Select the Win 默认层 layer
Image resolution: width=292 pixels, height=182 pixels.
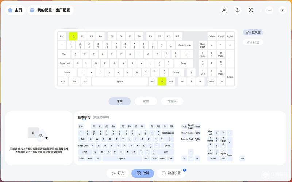pos(253,32)
